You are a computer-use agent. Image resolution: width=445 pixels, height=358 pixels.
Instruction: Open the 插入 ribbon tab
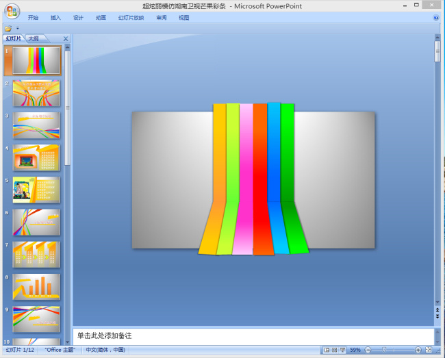(55, 18)
